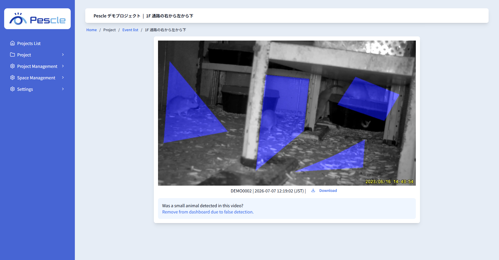Viewport: 499px width, 260px height.
Task: Click the Pescle logo
Action: pyautogui.click(x=37, y=19)
